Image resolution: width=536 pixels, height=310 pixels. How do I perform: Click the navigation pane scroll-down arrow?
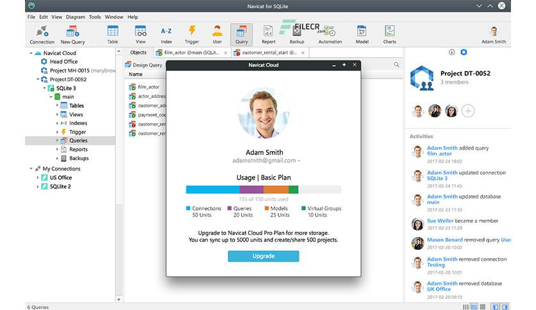(x=119, y=299)
